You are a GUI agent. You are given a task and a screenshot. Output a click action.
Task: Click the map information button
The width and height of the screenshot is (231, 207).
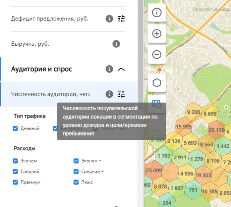157,13
